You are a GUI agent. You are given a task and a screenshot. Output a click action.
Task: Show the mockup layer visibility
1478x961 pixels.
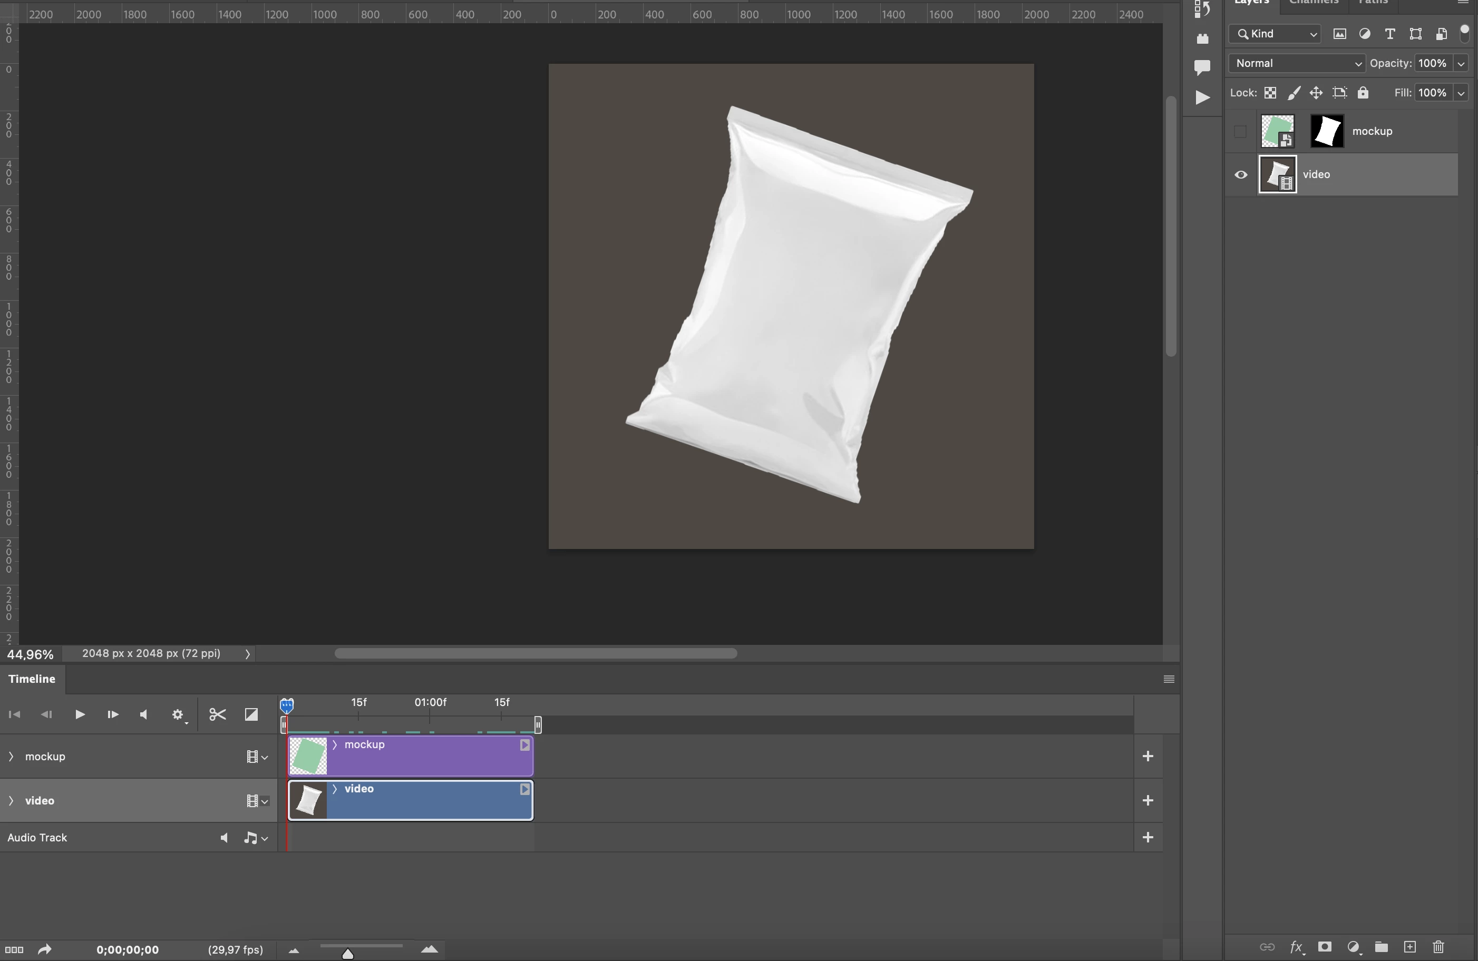point(1240,132)
